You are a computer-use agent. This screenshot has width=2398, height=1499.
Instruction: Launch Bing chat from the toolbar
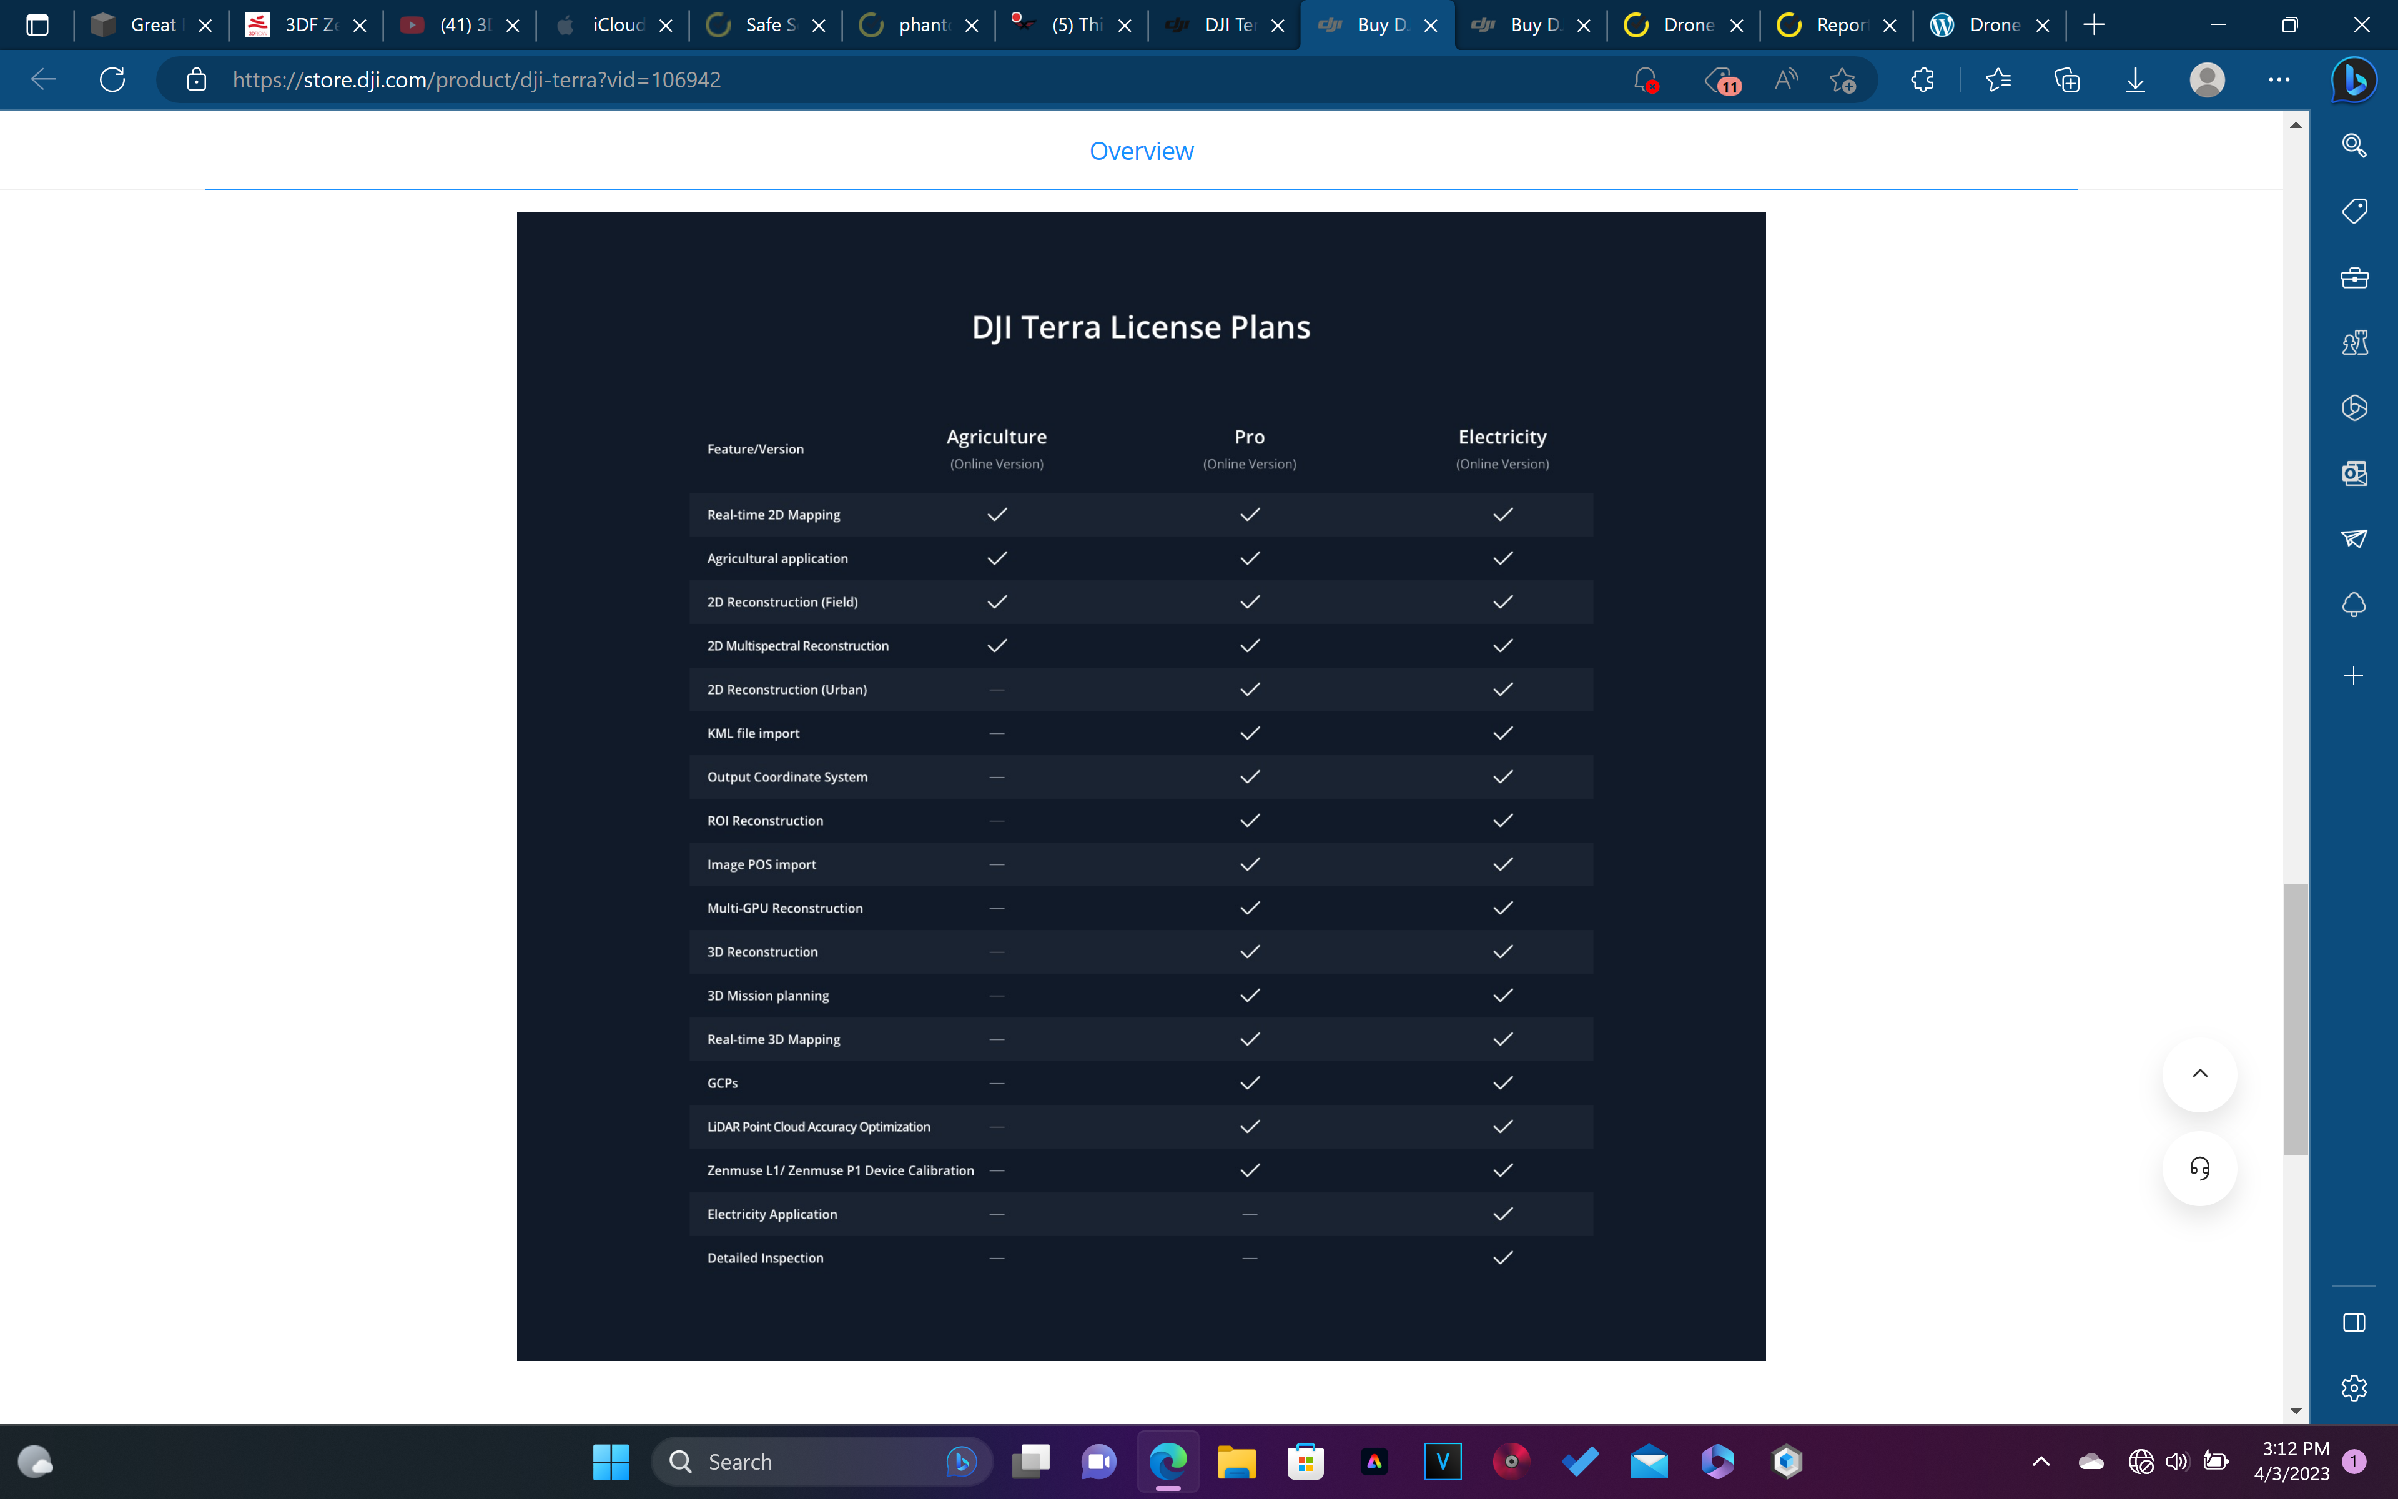pyautogui.click(x=2354, y=79)
